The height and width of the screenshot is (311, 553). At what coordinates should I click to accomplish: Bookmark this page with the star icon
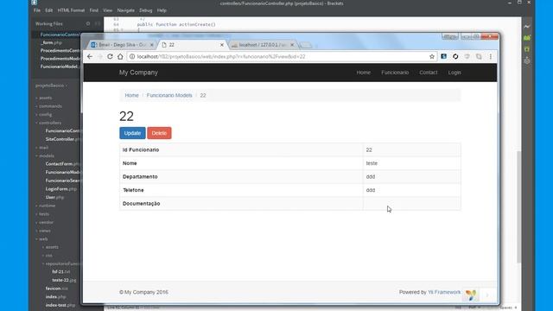(x=432, y=56)
